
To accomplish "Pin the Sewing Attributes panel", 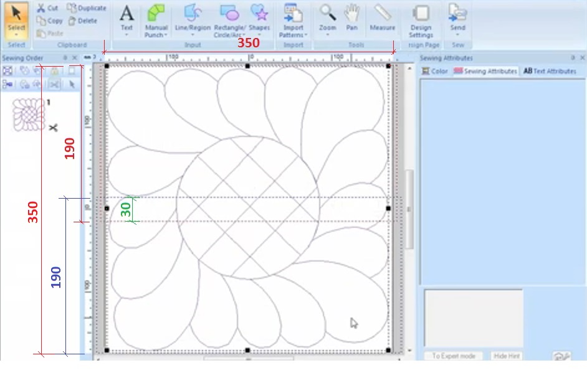I will click(573, 58).
